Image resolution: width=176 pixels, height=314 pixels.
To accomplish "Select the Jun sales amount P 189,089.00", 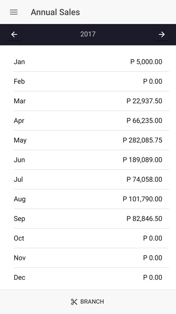I will coord(142,160).
